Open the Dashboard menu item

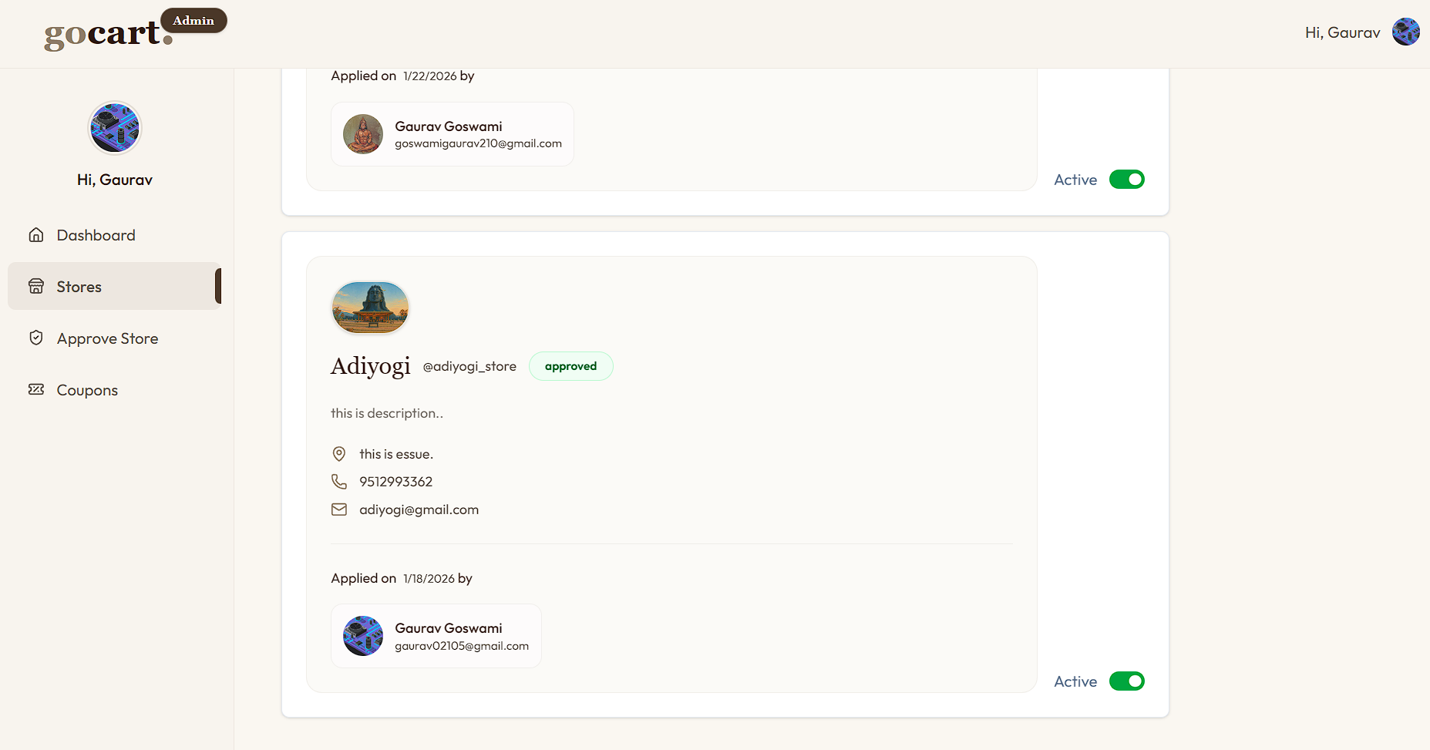115,235
